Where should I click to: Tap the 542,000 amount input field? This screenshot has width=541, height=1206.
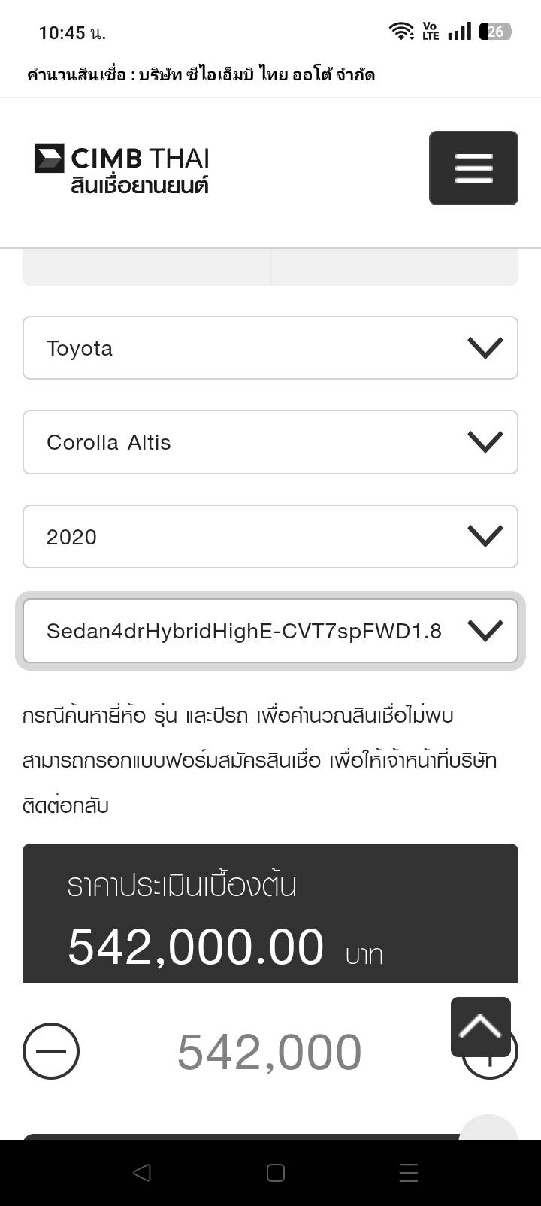tap(269, 1051)
